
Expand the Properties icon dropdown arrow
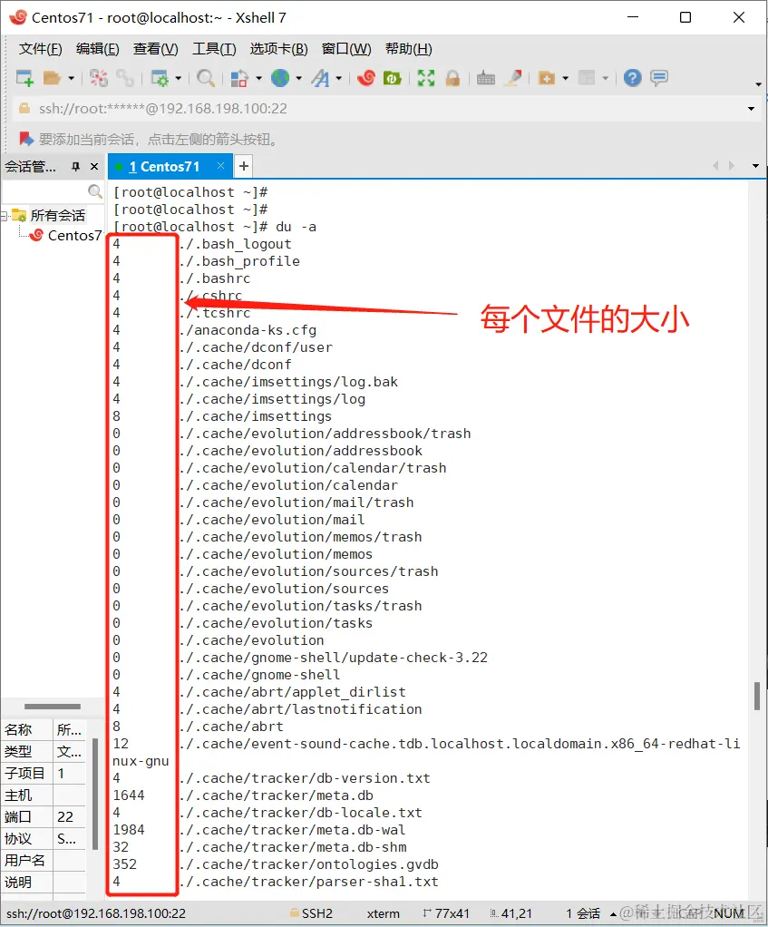pyautogui.click(x=178, y=78)
